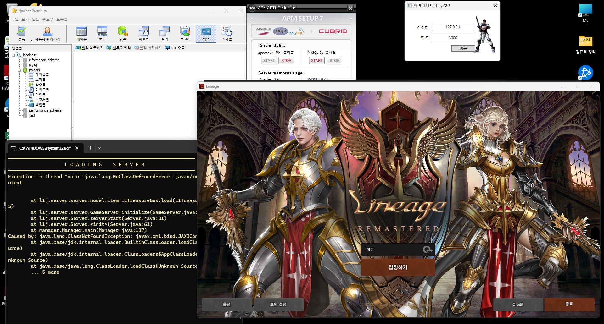Select the 보고서 reports toolbar icon
This screenshot has height=324, width=604.
pyautogui.click(x=185, y=34)
